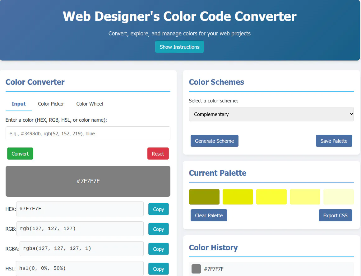
Task: Click the Generate Scheme button
Action: 214,141
